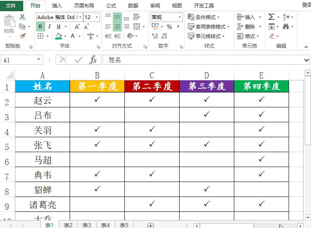
Task: Toggle middle vertical alignment
Action: click(x=117, y=17)
